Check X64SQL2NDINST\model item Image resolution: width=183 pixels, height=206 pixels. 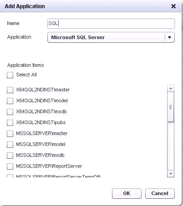(x=10, y=101)
